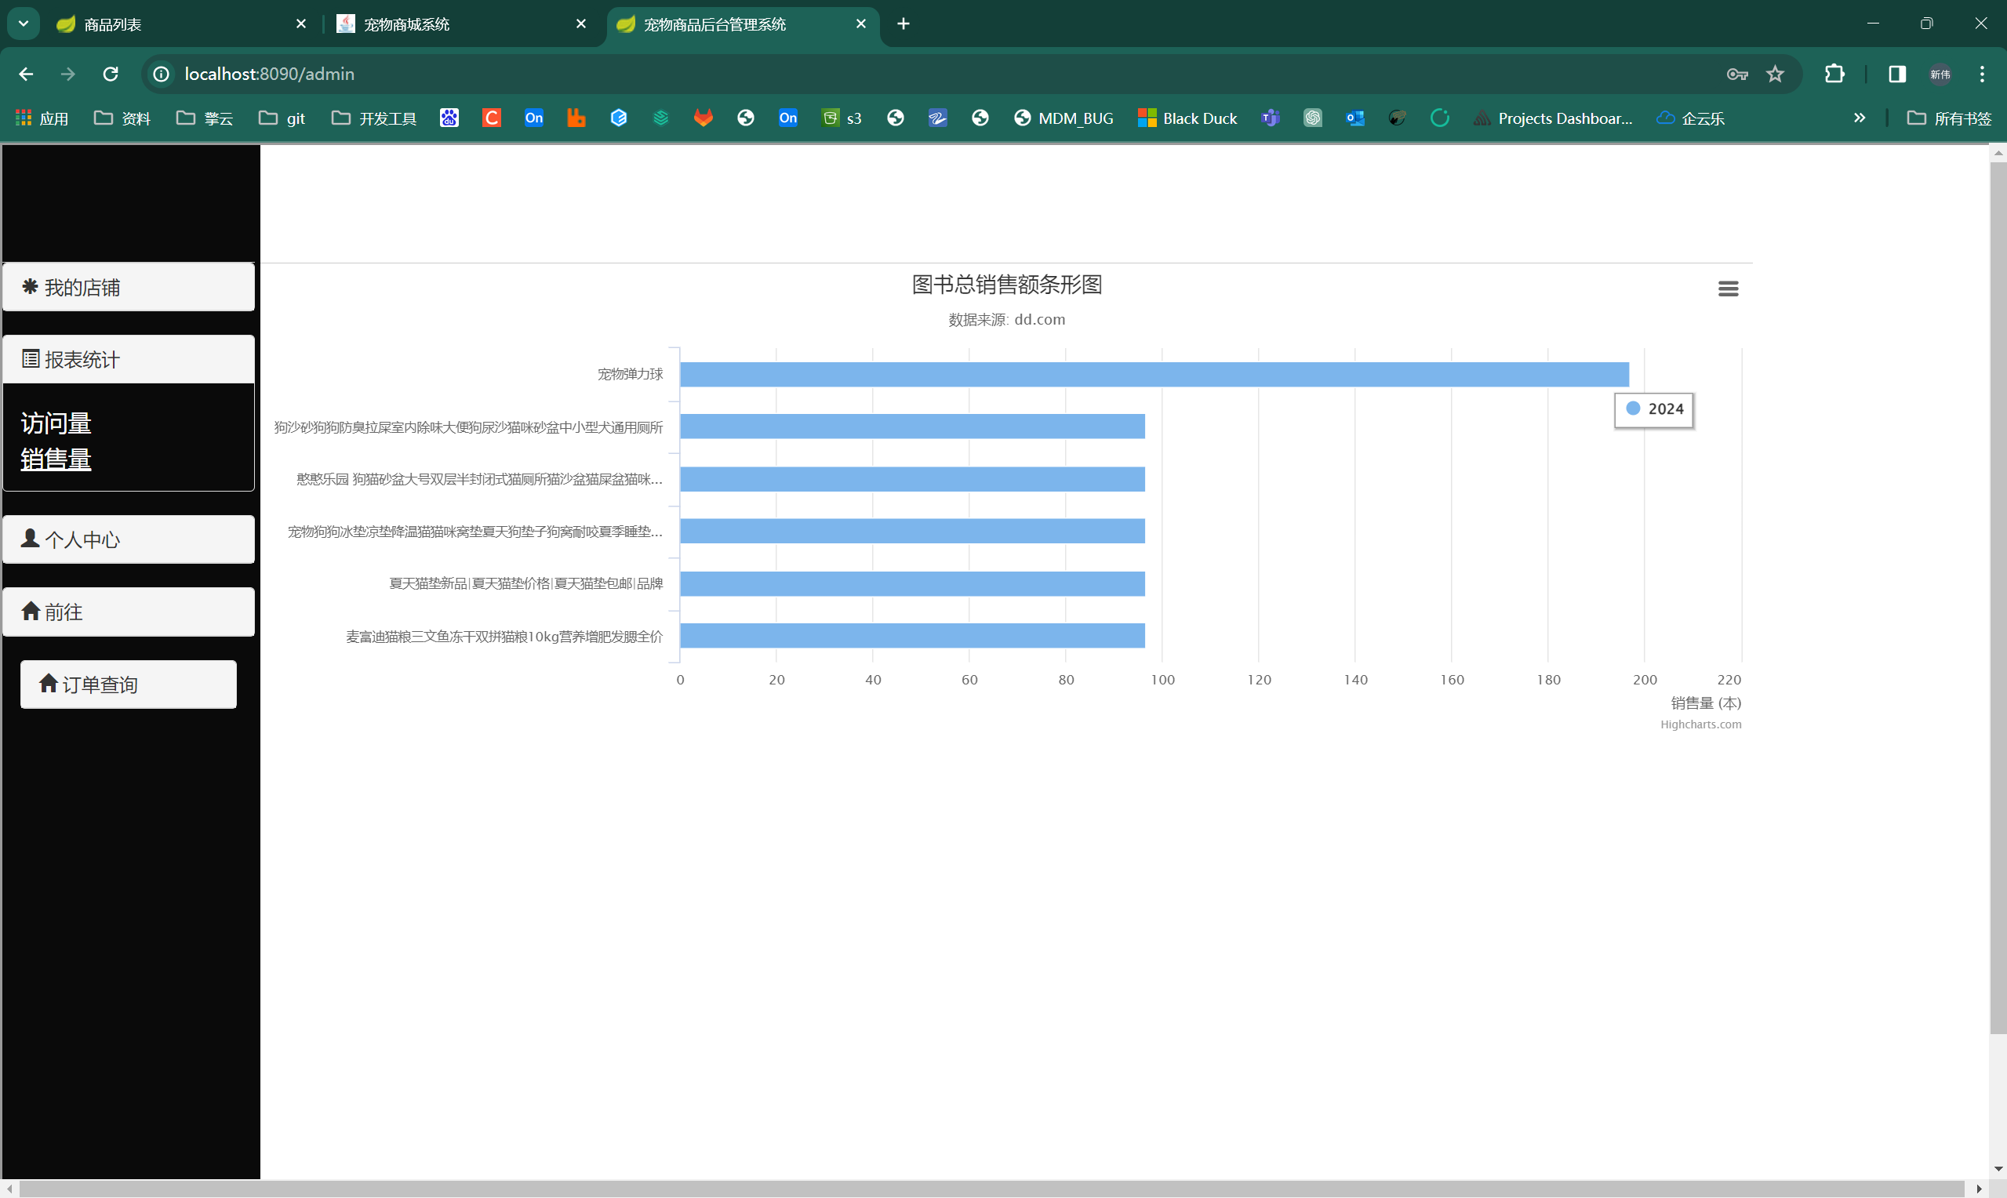Toggle the browser side panel icon
Screen dimensions: 2007x1198
pyautogui.click(x=1896, y=74)
